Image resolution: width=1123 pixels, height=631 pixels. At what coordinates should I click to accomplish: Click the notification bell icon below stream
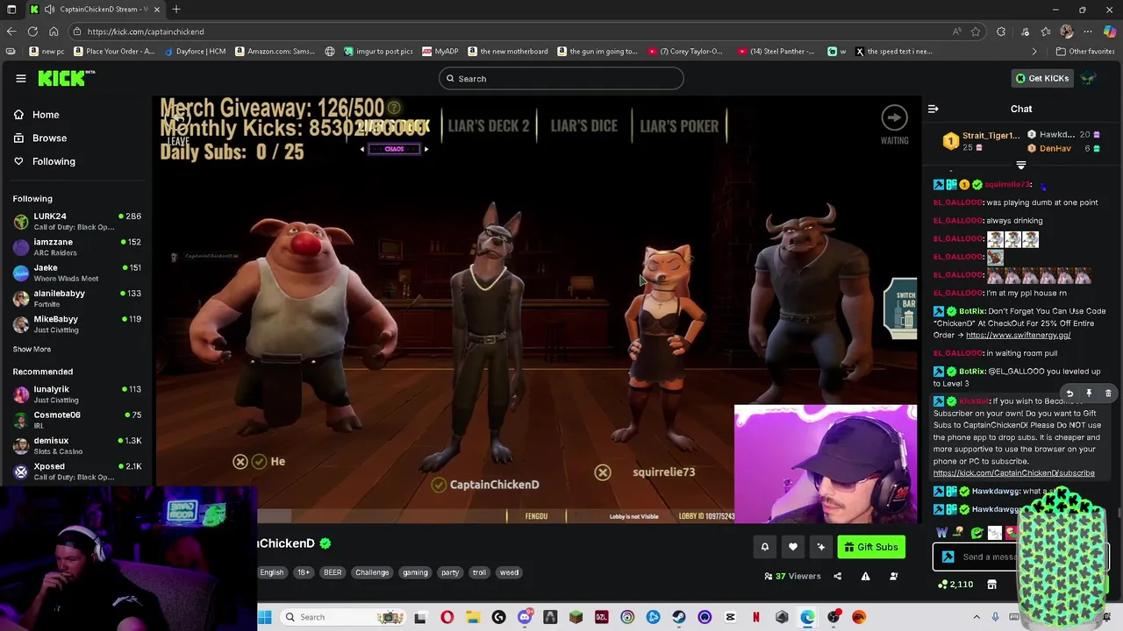pyautogui.click(x=764, y=547)
